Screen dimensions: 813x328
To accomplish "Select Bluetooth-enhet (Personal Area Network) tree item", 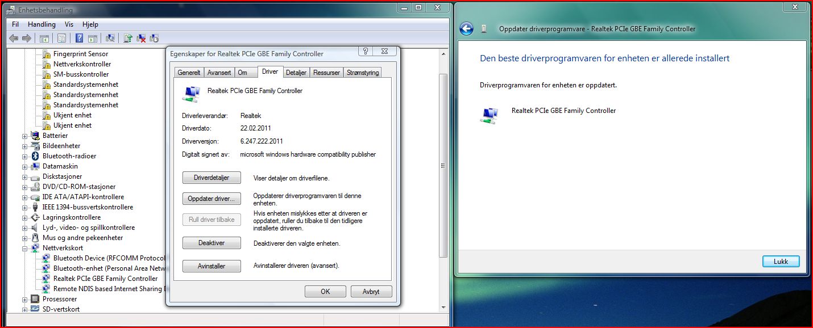I will tap(109, 268).
